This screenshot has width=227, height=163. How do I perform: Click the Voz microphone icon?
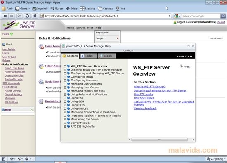tap(118, 9)
